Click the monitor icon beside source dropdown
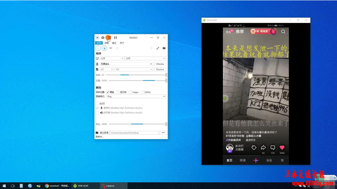This screenshot has width=337, height=189. pos(97,58)
